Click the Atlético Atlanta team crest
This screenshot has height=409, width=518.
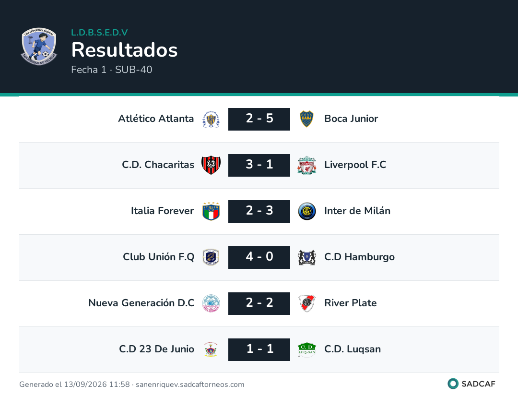(211, 119)
